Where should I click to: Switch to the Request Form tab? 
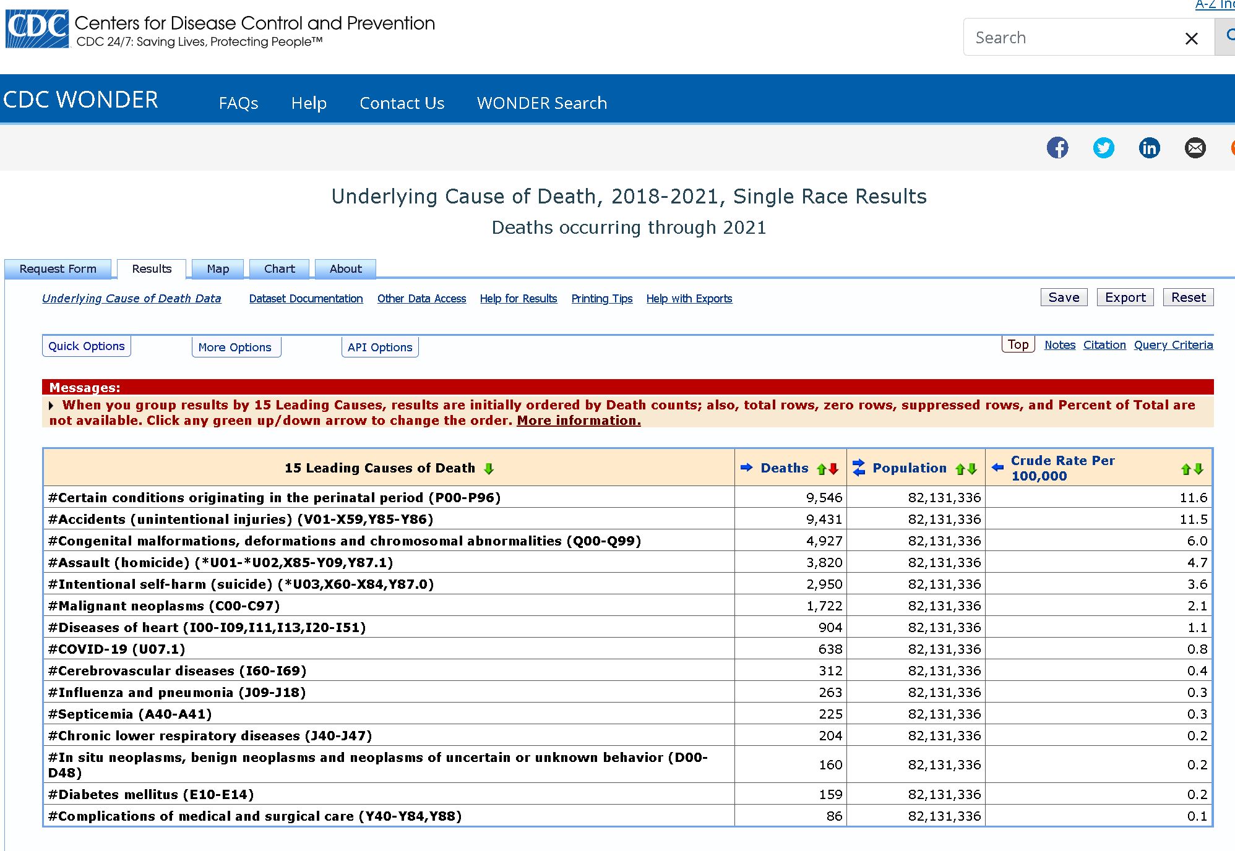(58, 269)
